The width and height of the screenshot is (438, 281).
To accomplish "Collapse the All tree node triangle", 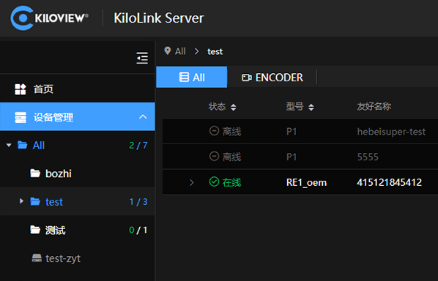I will (x=9, y=145).
